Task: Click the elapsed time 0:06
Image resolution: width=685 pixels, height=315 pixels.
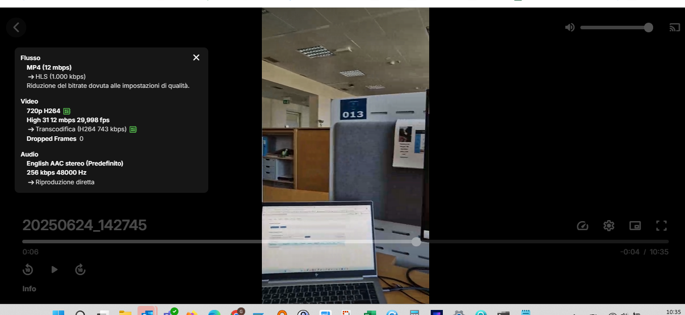Action: (x=30, y=252)
